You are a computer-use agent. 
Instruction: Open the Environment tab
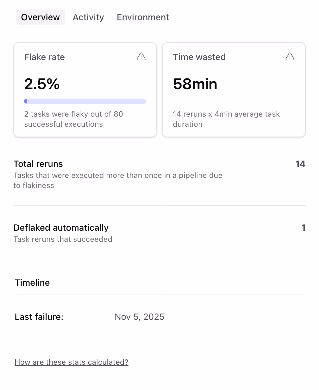(143, 17)
